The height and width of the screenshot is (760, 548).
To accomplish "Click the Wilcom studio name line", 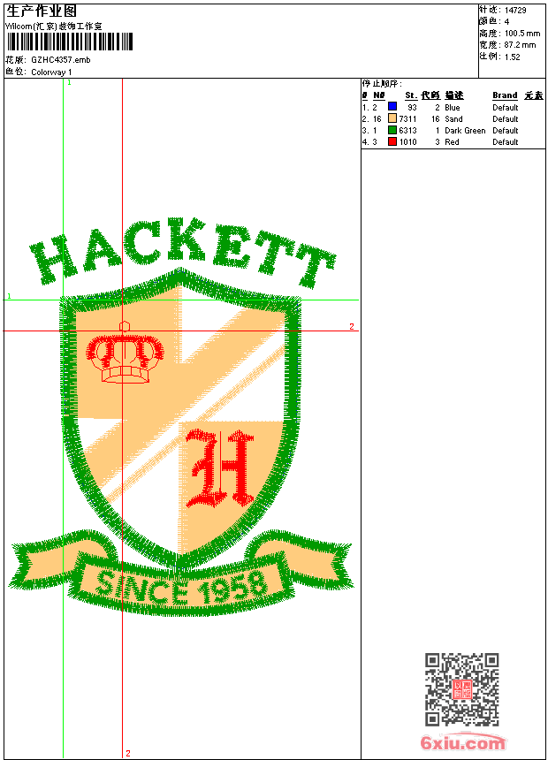I will (54, 27).
